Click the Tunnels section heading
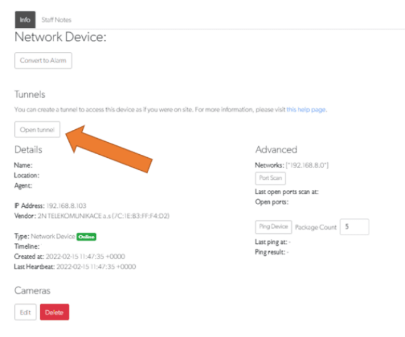 pyautogui.click(x=30, y=94)
